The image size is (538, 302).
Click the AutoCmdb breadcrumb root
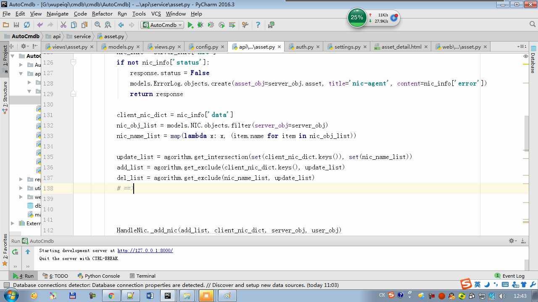(x=21, y=36)
